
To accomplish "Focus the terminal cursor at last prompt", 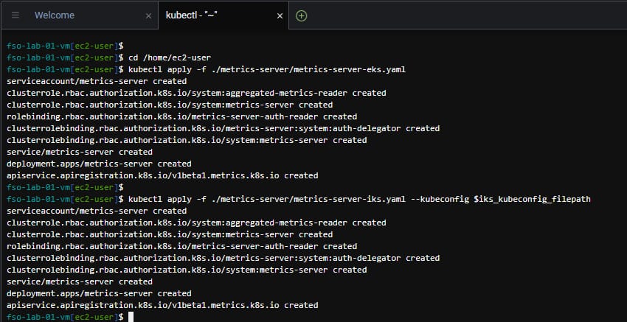I will (x=131, y=316).
